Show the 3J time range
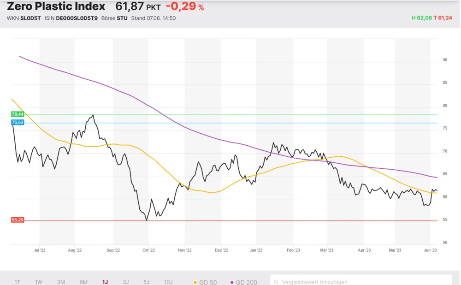 [126, 282]
